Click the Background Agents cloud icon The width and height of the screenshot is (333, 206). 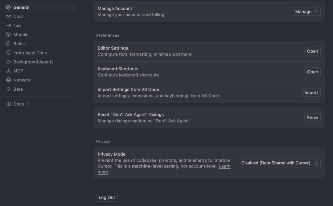click(x=8, y=62)
